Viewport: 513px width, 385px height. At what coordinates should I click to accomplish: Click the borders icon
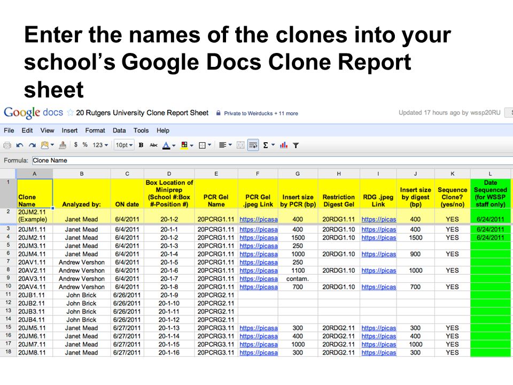click(202, 145)
